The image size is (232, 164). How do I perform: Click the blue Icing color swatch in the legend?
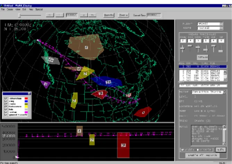point(26,101)
